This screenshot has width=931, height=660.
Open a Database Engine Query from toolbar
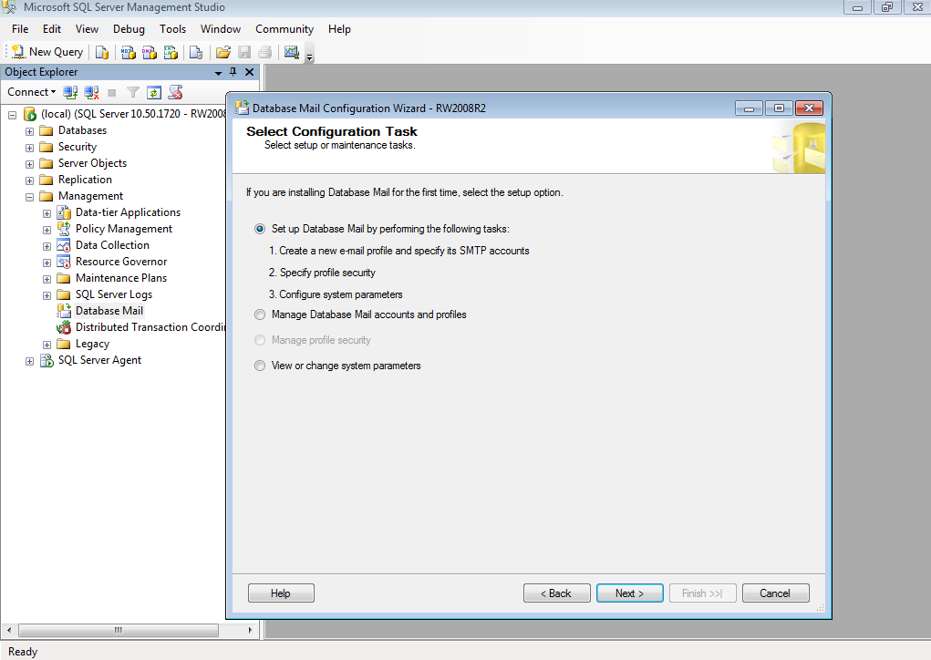click(102, 52)
